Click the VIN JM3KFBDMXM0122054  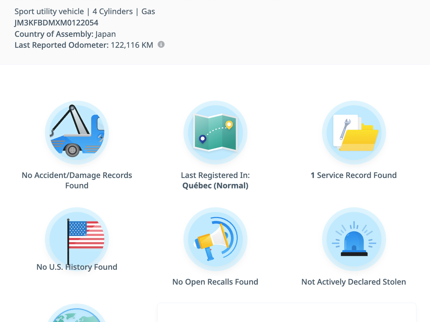[x=56, y=23]
